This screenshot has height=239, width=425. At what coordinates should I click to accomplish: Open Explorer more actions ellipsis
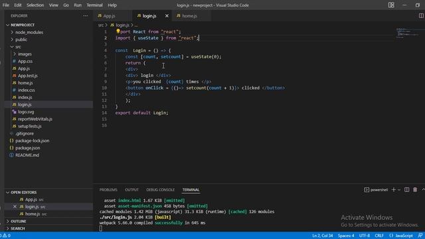pos(86,16)
